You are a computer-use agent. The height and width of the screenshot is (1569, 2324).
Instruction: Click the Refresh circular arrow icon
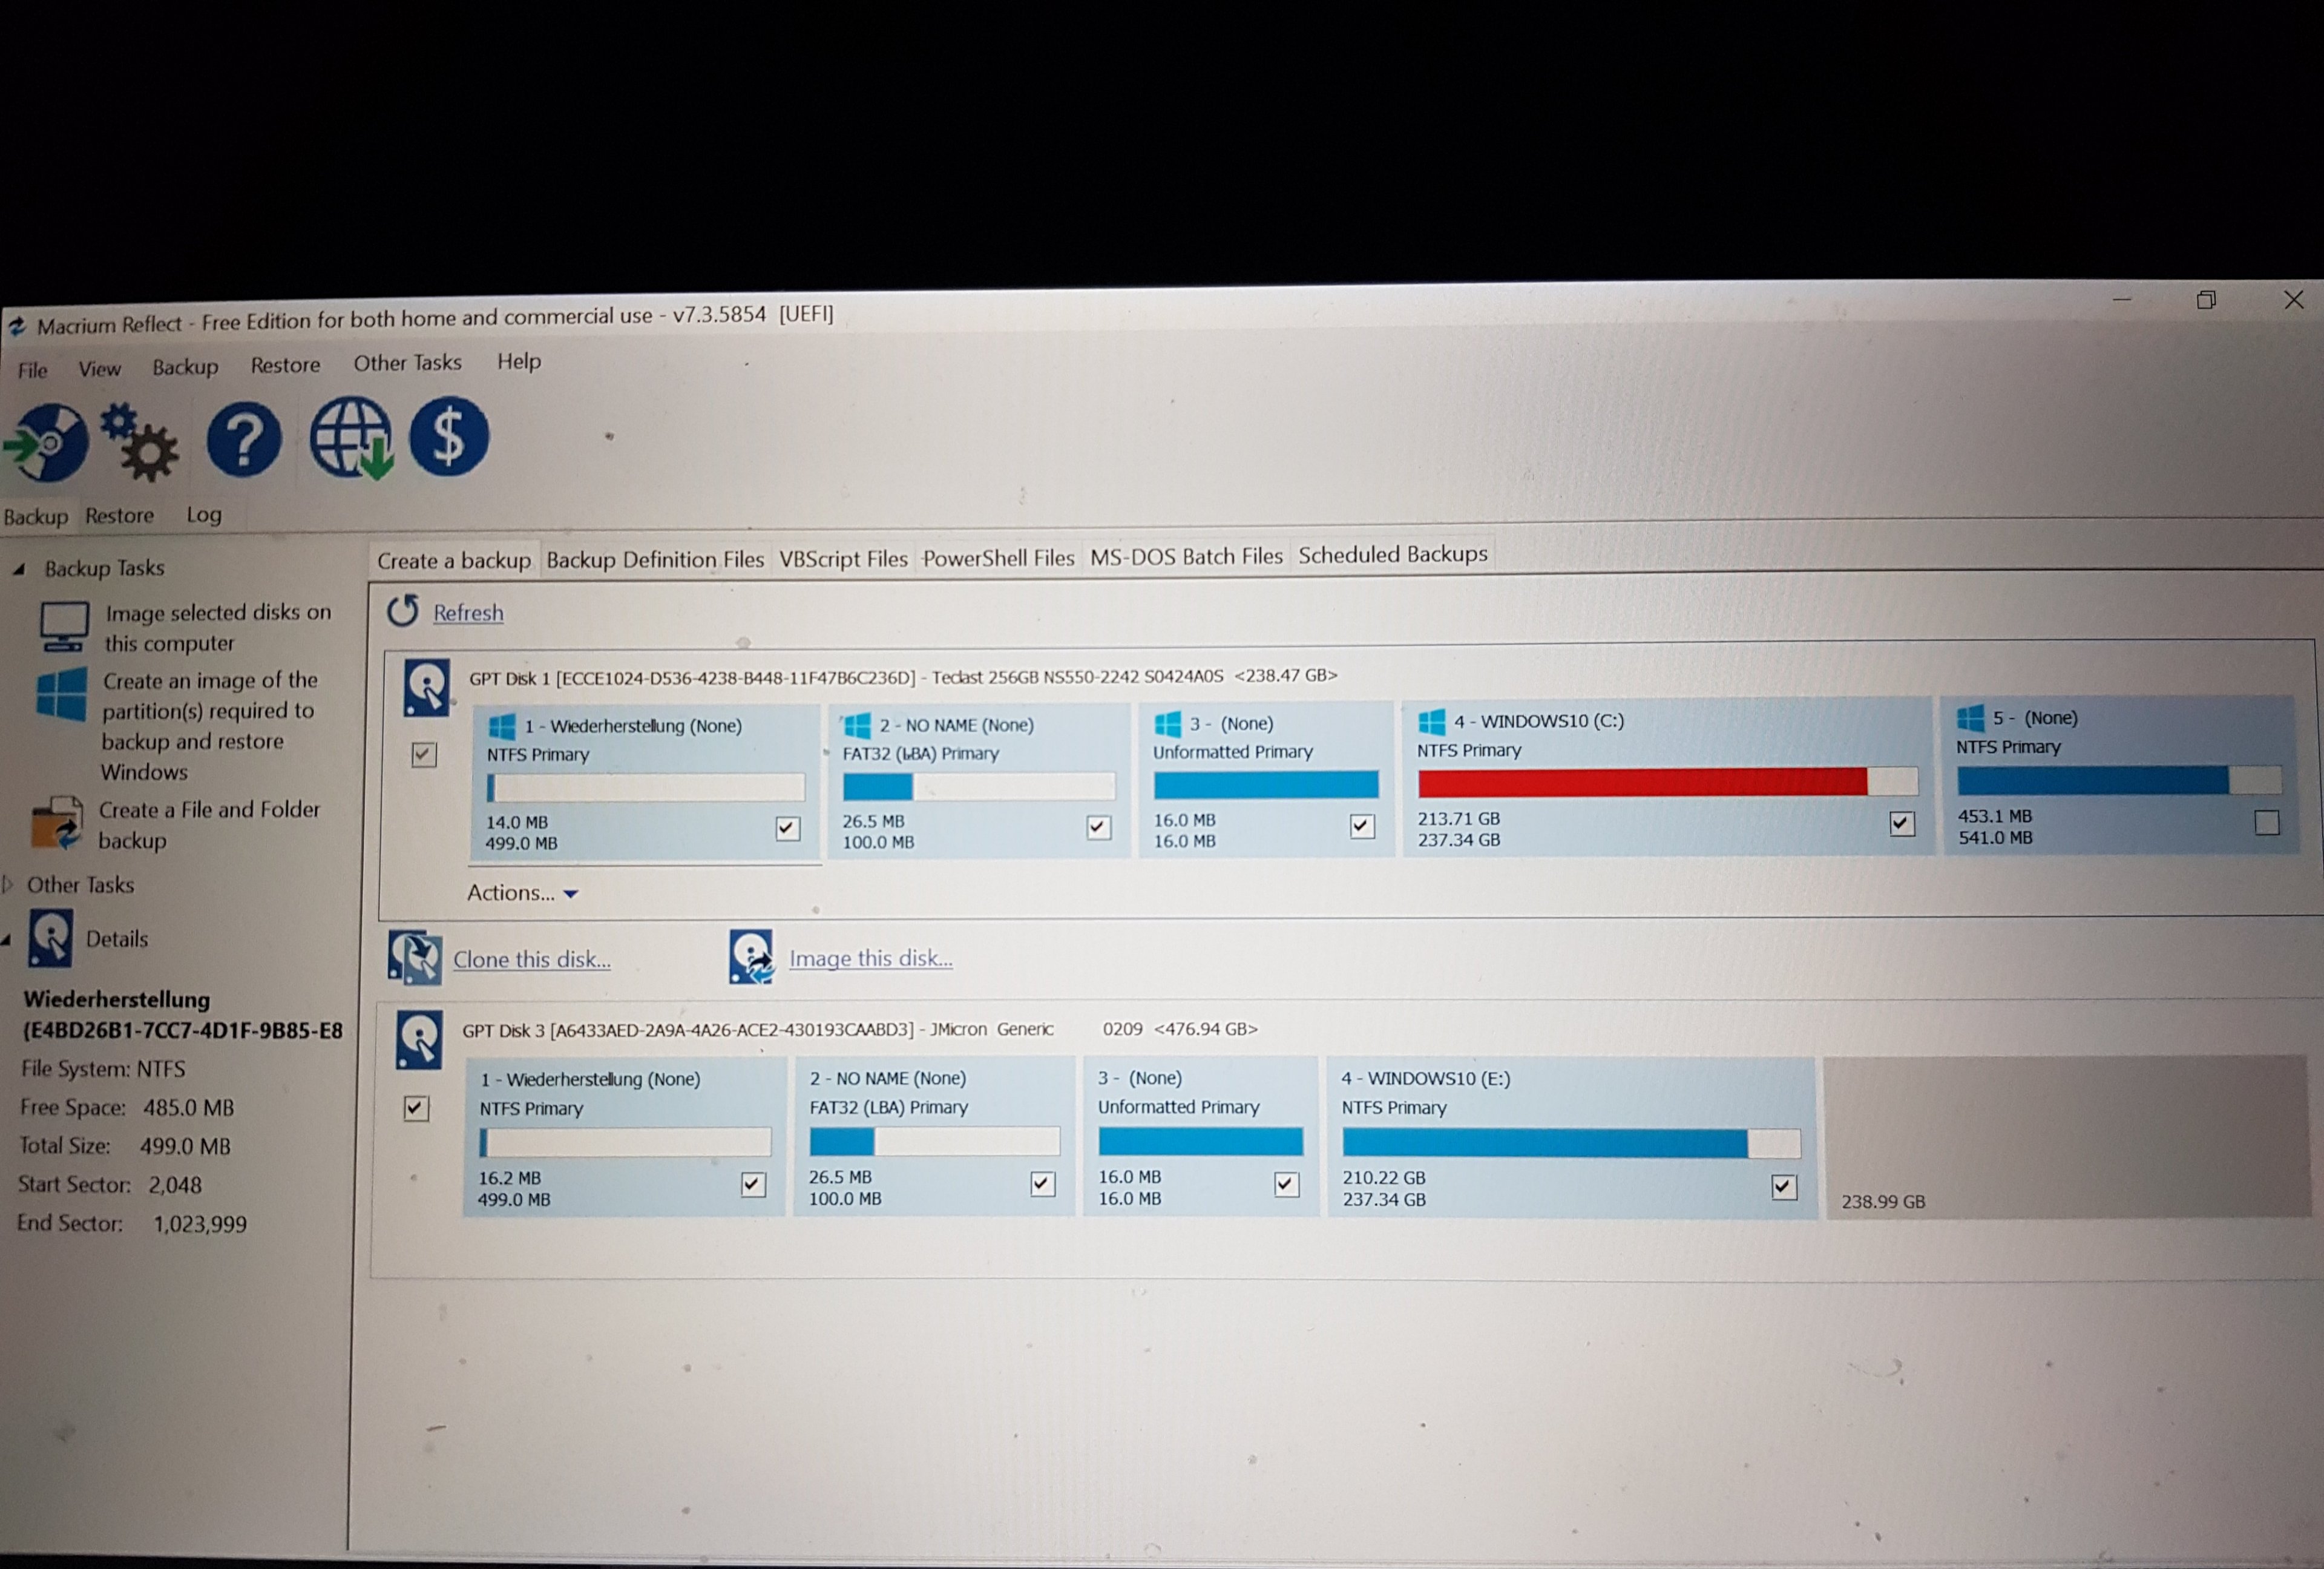tap(402, 611)
